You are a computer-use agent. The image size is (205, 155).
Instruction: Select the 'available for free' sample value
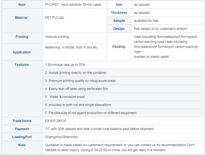[146, 21]
